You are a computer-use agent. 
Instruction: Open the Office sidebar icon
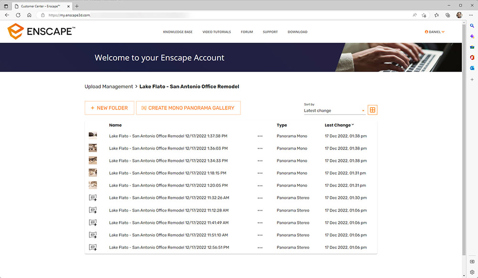point(472,57)
